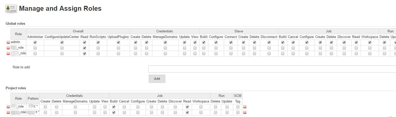Click the Manage and Assign Roles header icon
This screenshot has width=396, height=117.
click(x=11, y=9)
